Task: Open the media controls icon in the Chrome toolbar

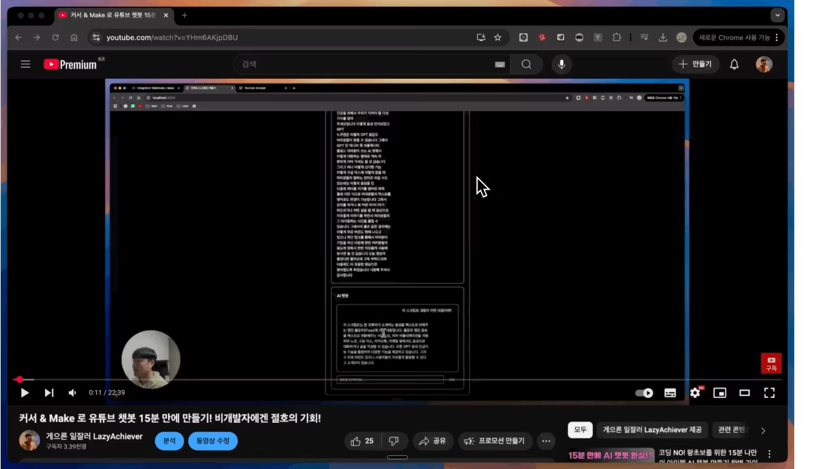Action: point(644,37)
